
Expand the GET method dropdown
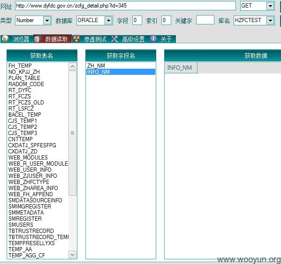270,6
